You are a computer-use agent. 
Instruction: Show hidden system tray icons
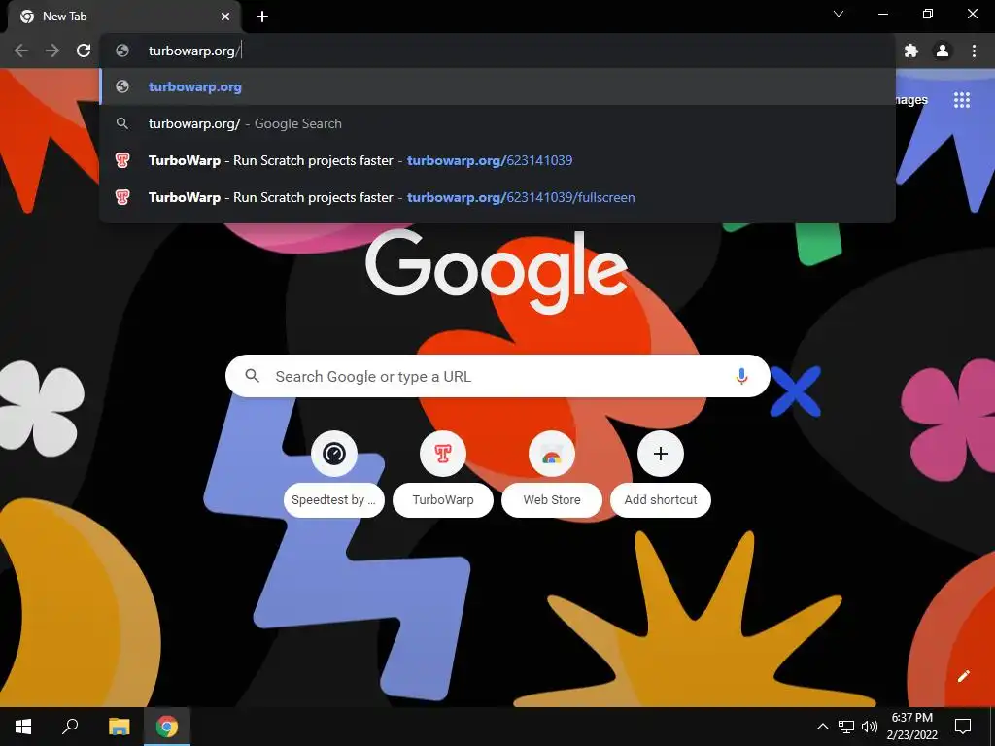[822, 727]
